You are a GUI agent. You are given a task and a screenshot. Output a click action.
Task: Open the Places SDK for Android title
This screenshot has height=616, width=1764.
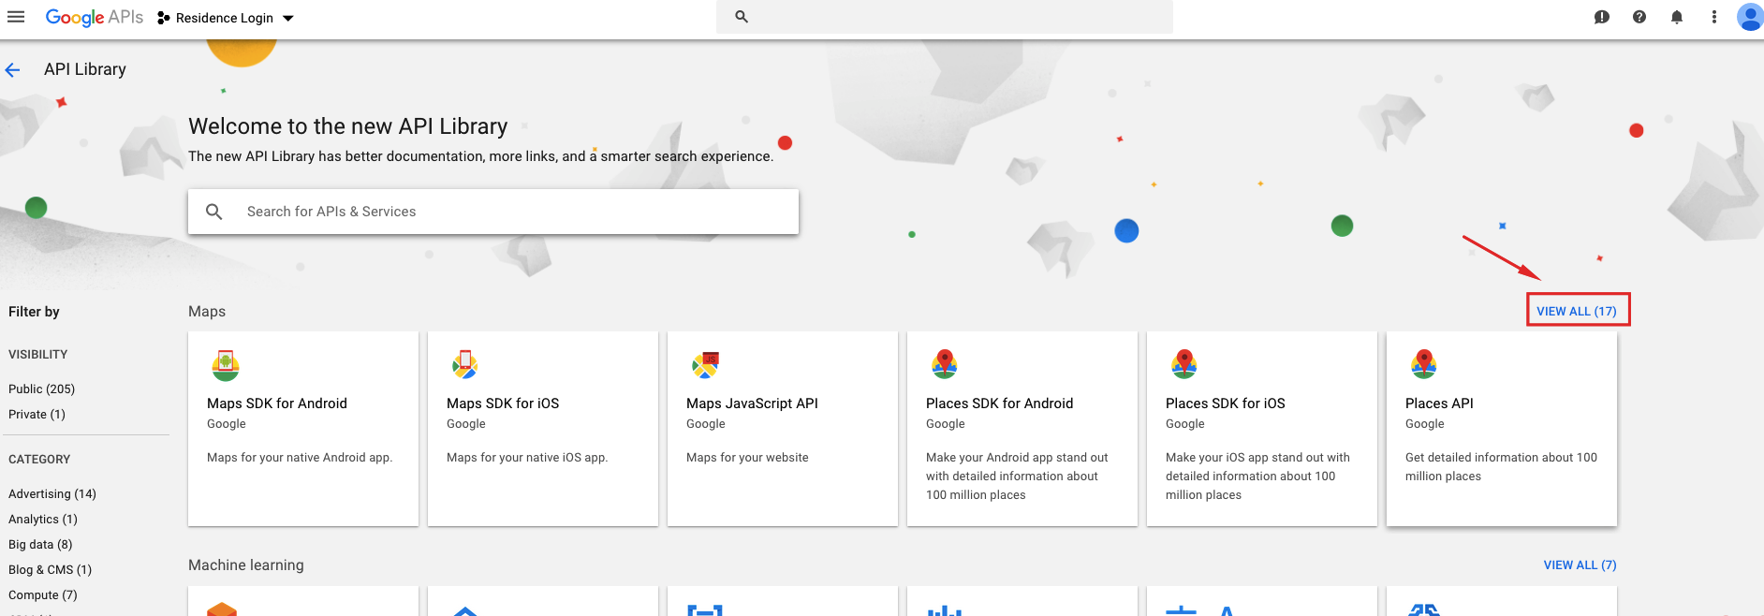tap(999, 403)
